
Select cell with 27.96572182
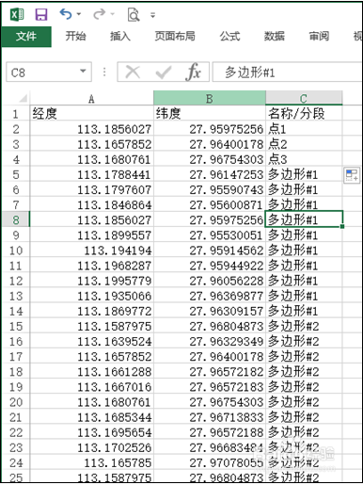[x=210, y=372]
